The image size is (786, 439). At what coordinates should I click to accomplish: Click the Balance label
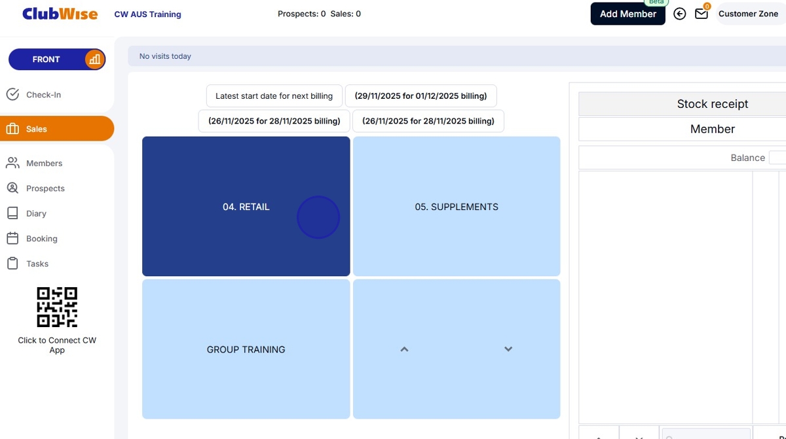[747, 158]
